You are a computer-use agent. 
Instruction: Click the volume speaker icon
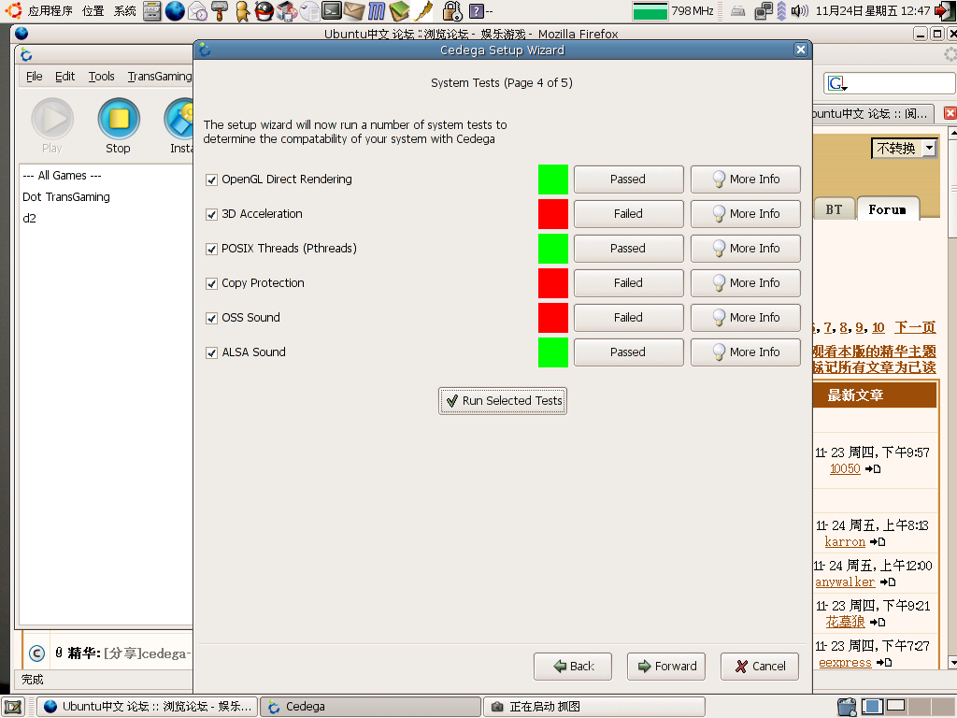click(x=799, y=11)
